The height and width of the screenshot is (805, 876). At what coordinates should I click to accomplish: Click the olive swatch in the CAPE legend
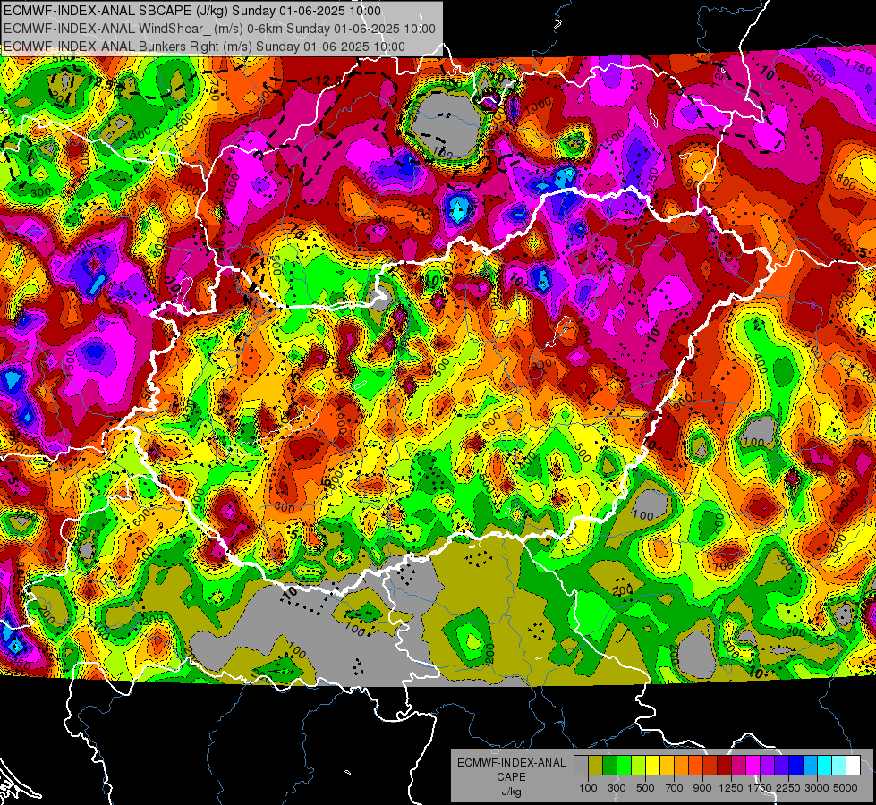pyautogui.click(x=596, y=766)
